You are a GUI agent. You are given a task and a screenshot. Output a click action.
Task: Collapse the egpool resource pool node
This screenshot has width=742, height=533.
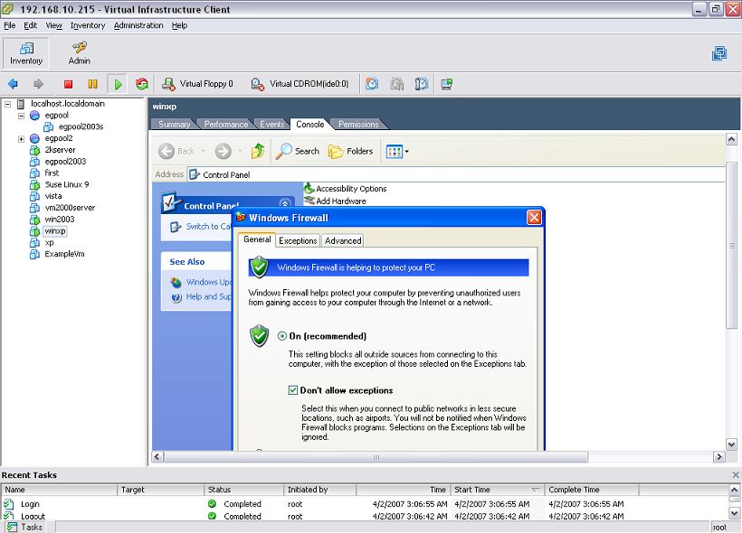tap(22, 116)
